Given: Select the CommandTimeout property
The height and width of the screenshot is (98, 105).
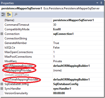Looking at the screenshot, I should [17, 25].
